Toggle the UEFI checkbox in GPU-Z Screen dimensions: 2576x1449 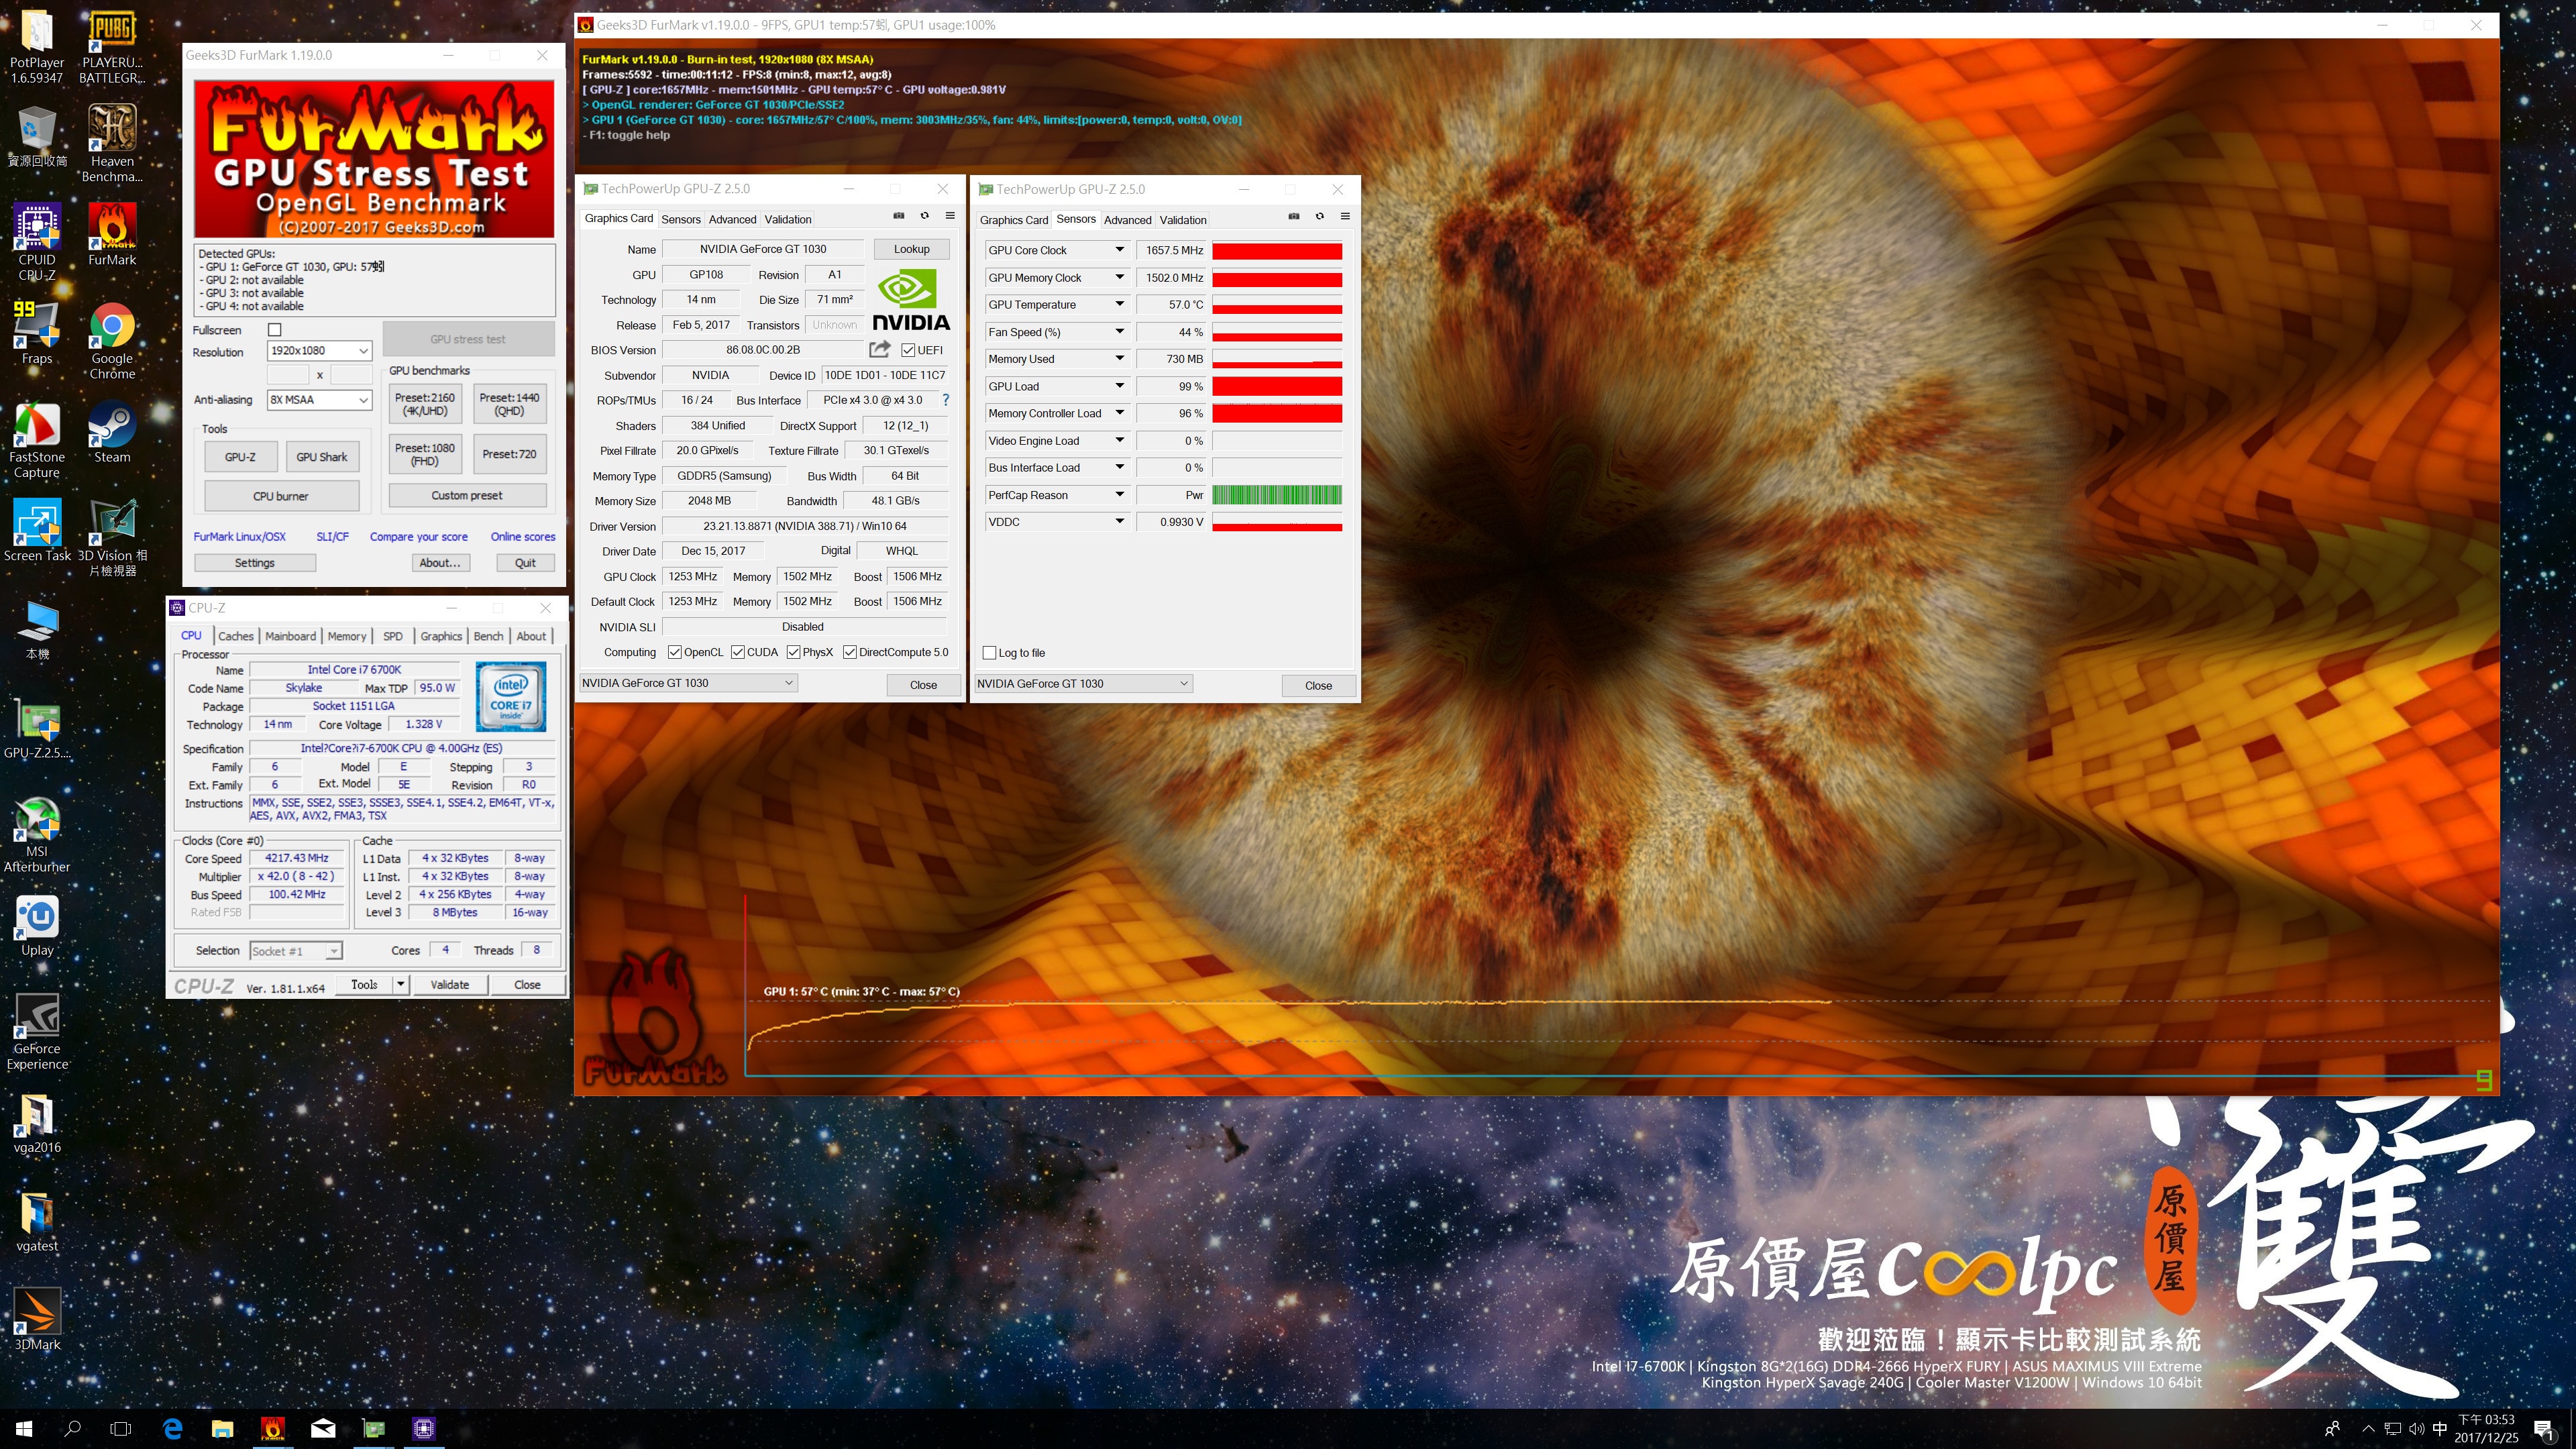pos(908,350)
